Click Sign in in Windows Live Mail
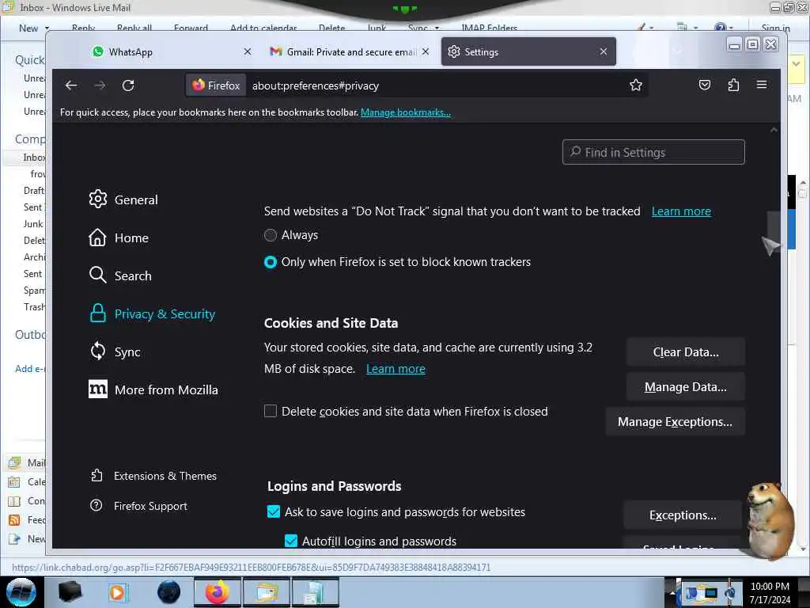 pyautogui.click(x=775, y=28)
